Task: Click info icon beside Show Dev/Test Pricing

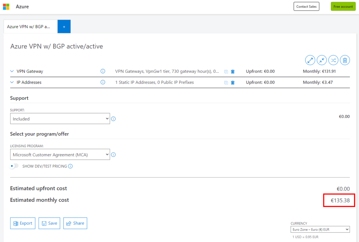Action: (x=70, y=166)
